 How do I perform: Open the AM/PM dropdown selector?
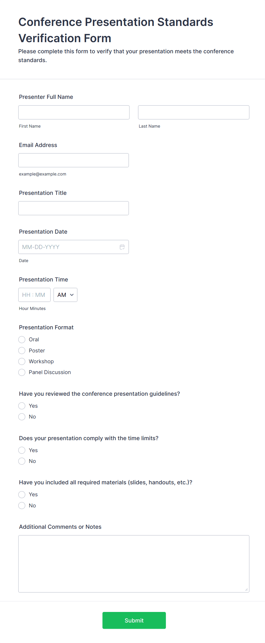[x=65, y=295]
